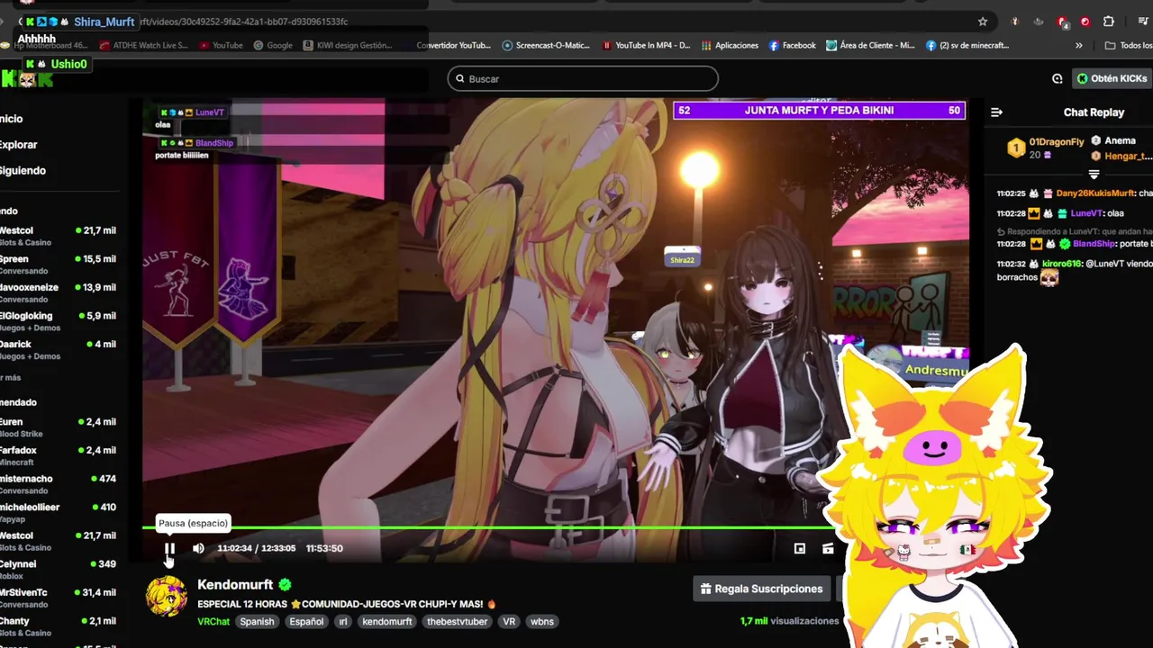Open MrStivenTc channel in sidebar
This screenshot has width=1153, height=648.
click(x=59, y=598)
